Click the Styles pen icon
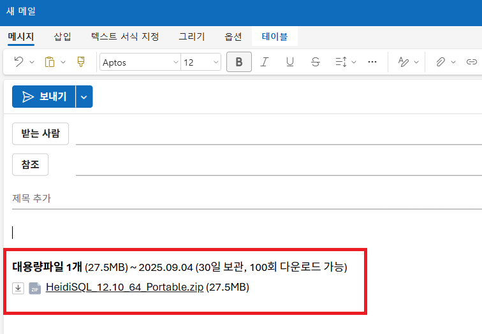482x334 pixels. point(404,62)
